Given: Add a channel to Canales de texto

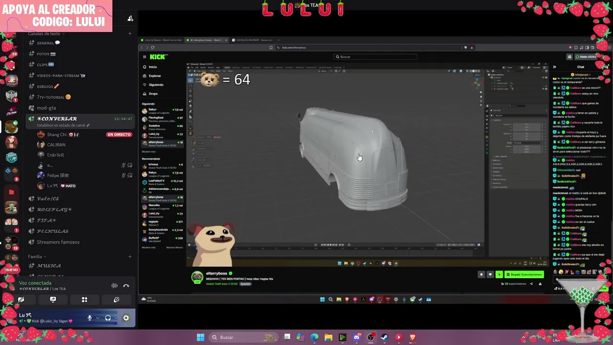Looking at the screenshot, I should click(x=130, y=34).
